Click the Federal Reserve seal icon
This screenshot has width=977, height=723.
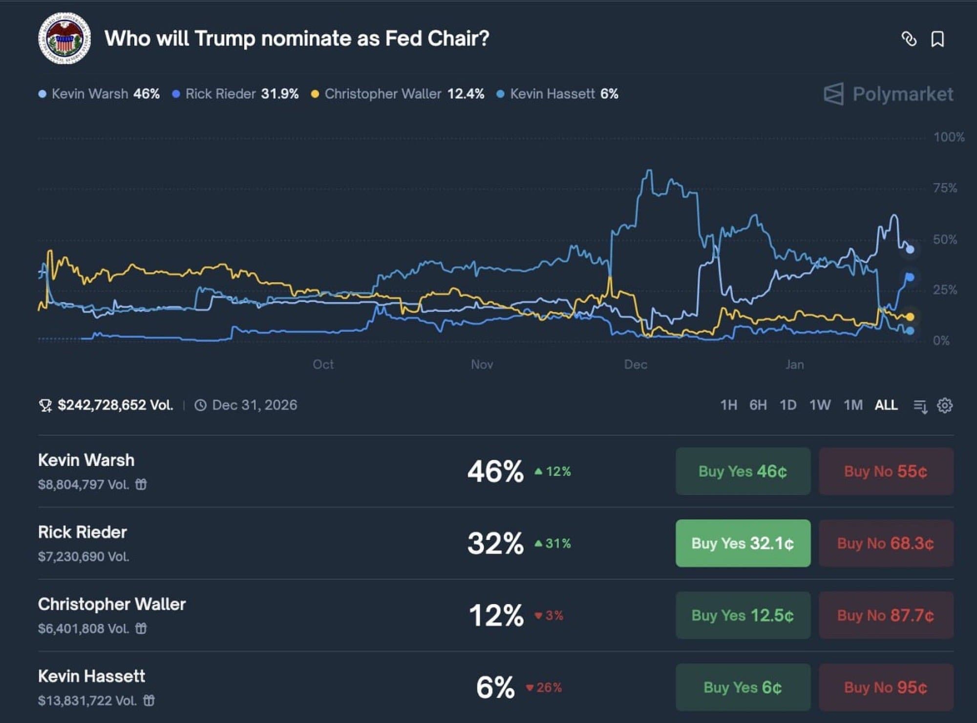64,39
